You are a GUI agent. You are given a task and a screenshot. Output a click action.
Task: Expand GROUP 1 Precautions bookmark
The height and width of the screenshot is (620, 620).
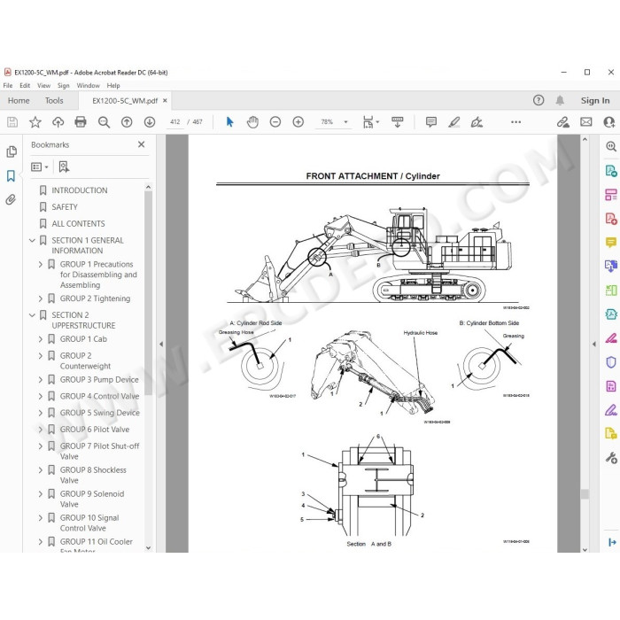(x=41, y=264)
